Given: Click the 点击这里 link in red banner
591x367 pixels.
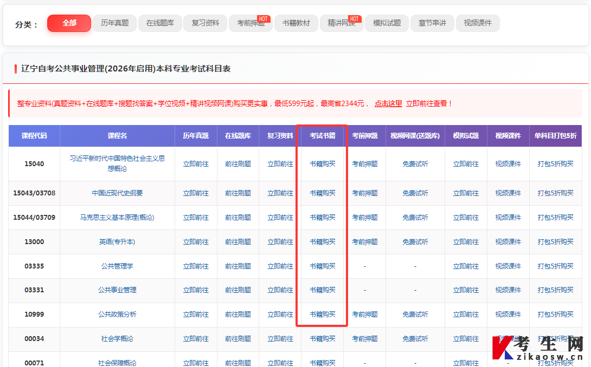Looking at the screenshot, I should point(388,103).
